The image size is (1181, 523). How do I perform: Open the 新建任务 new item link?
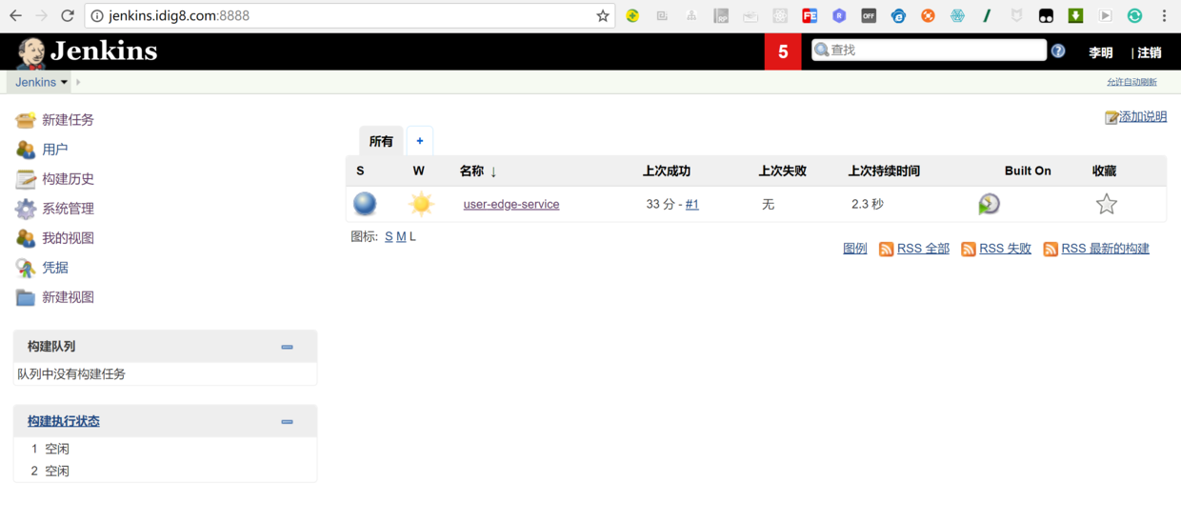tap(68, 120)
